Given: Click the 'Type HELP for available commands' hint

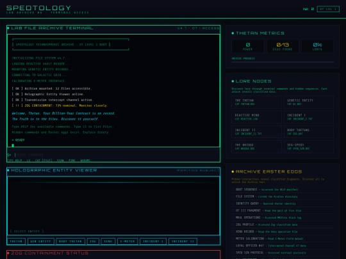Looking at the screenshot, I should [63, 127].
